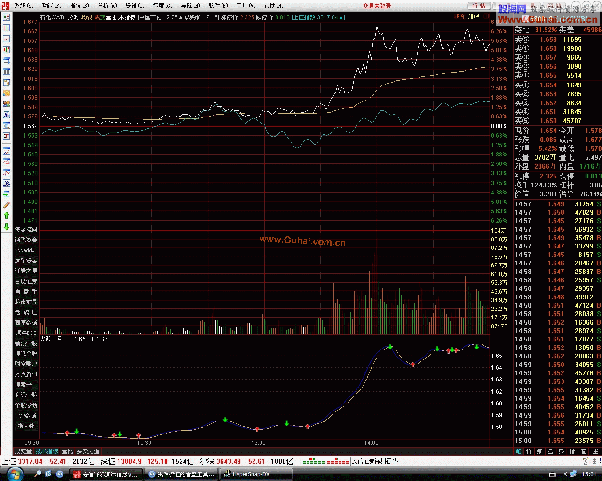
Task: Click the 行情 button at top right
Action: tap(479, 6)
